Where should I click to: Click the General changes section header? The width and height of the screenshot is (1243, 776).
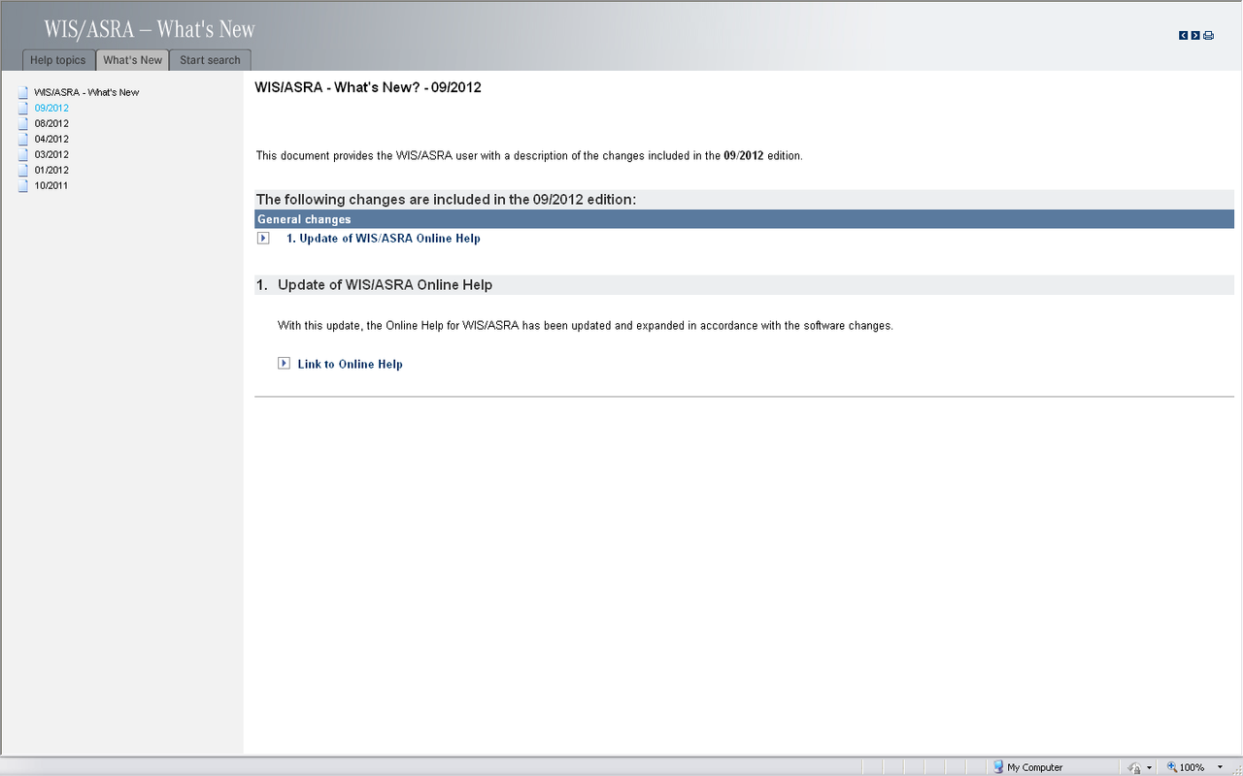pos(744,219)
